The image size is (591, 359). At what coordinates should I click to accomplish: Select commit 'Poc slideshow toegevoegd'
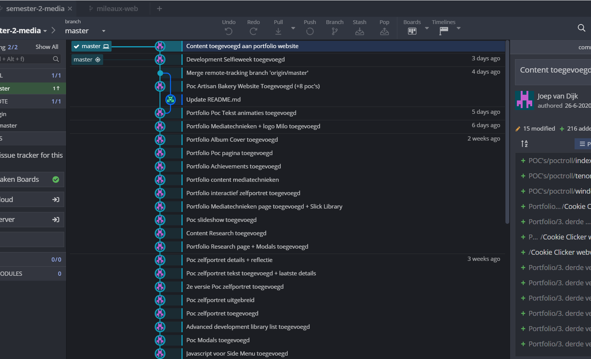pos(221,220)
